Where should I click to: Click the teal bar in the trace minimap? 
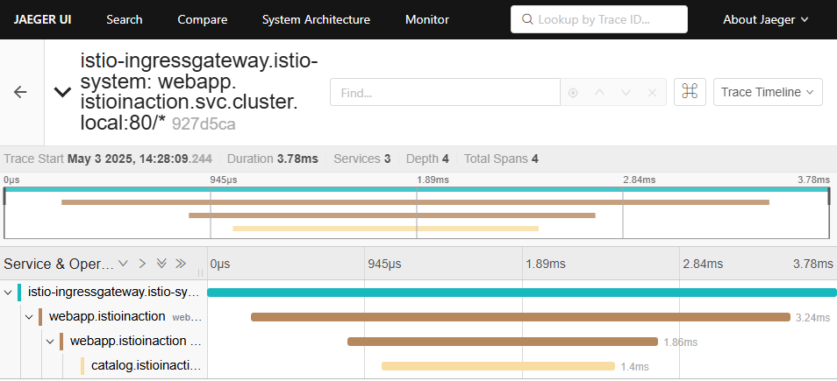coord(417,189)
